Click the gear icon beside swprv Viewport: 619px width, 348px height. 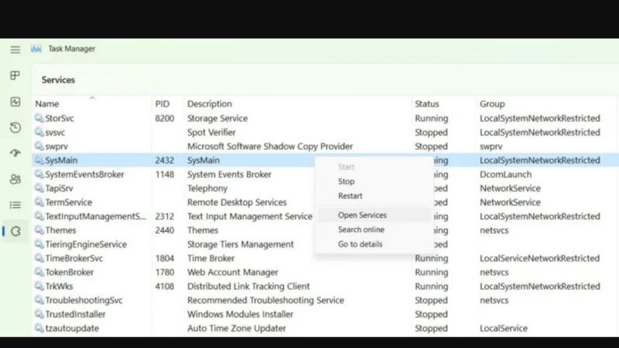click(x=39, y=146)
